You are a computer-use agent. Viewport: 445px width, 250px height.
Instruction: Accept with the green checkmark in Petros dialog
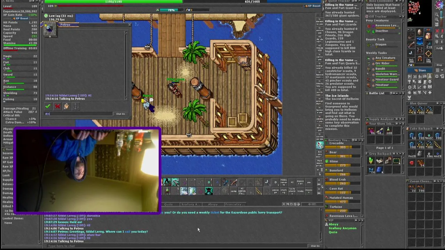click(x=48, y=106)
